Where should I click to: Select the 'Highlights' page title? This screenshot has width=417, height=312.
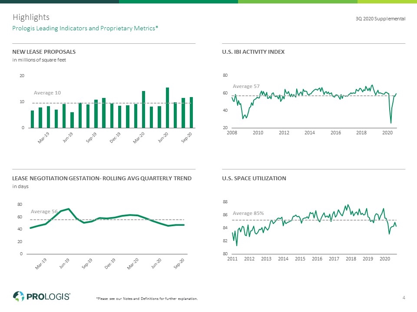[31, 17]
